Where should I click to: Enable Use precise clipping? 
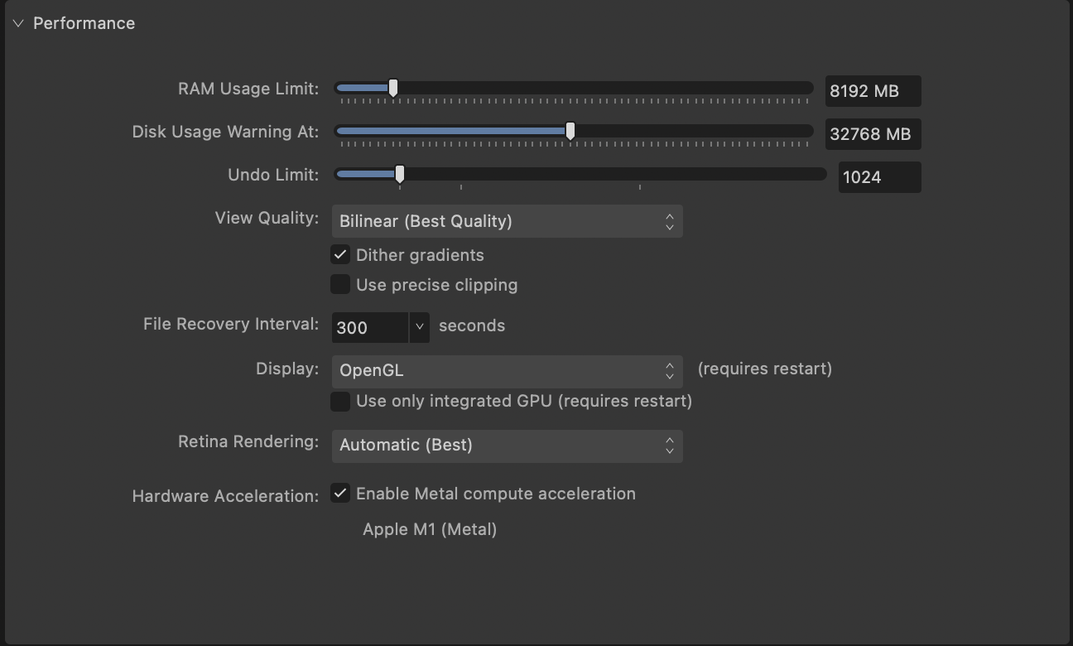coord(339,284)
